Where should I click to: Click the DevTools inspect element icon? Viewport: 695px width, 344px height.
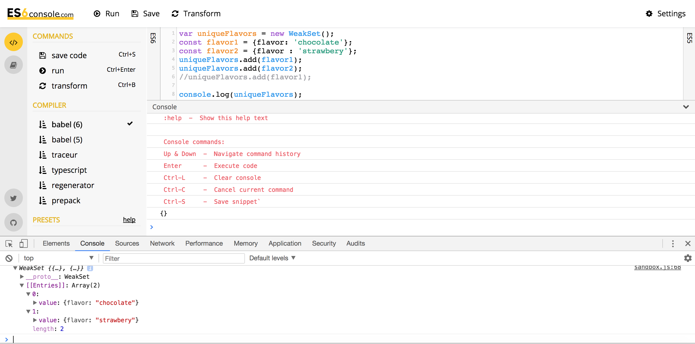[x=9, y=244]
